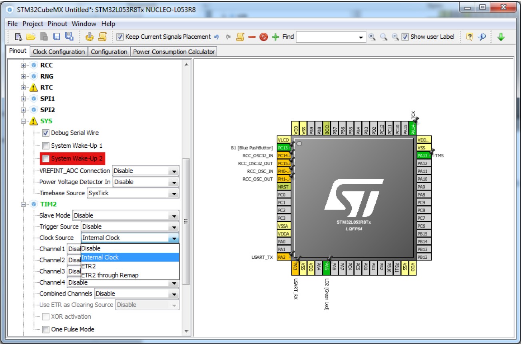The height and width of the screenshot is (345, 522).
Task: Click the yellow warning icon beside SYS
Action: (x=34, y=121)
